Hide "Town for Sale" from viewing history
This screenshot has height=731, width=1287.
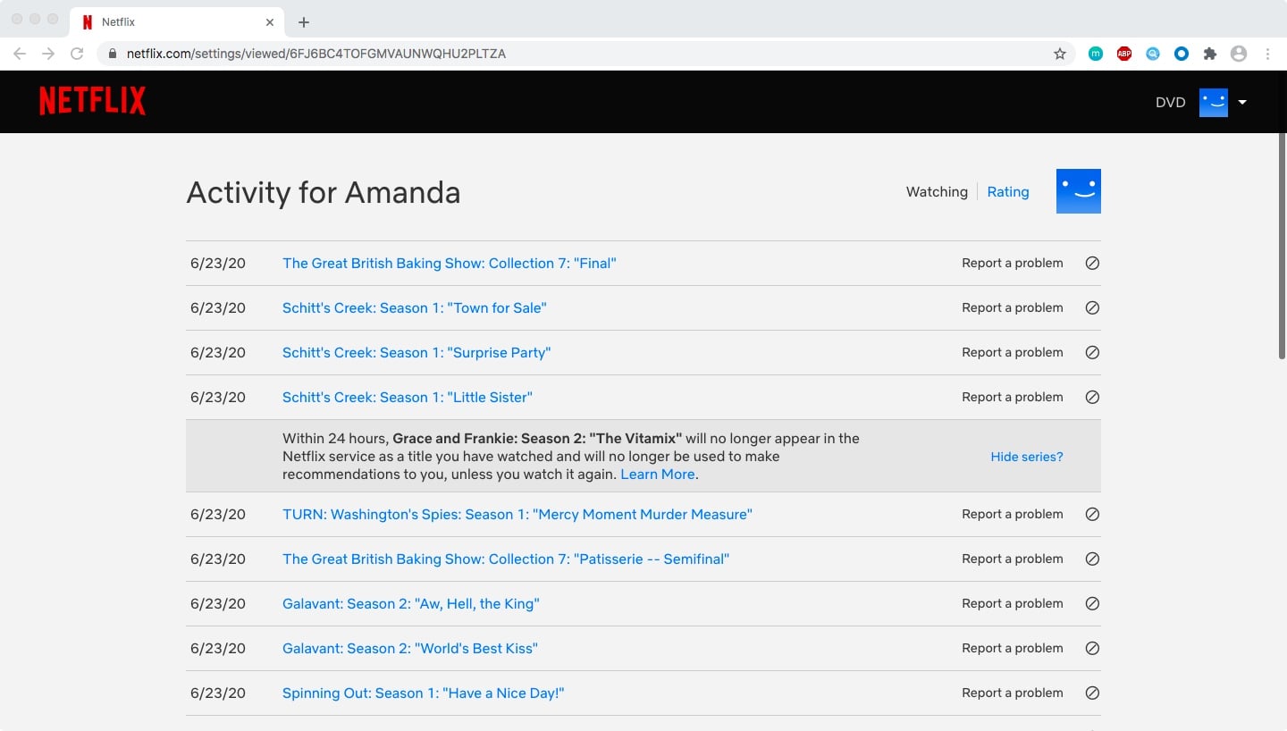[1092, 308]
